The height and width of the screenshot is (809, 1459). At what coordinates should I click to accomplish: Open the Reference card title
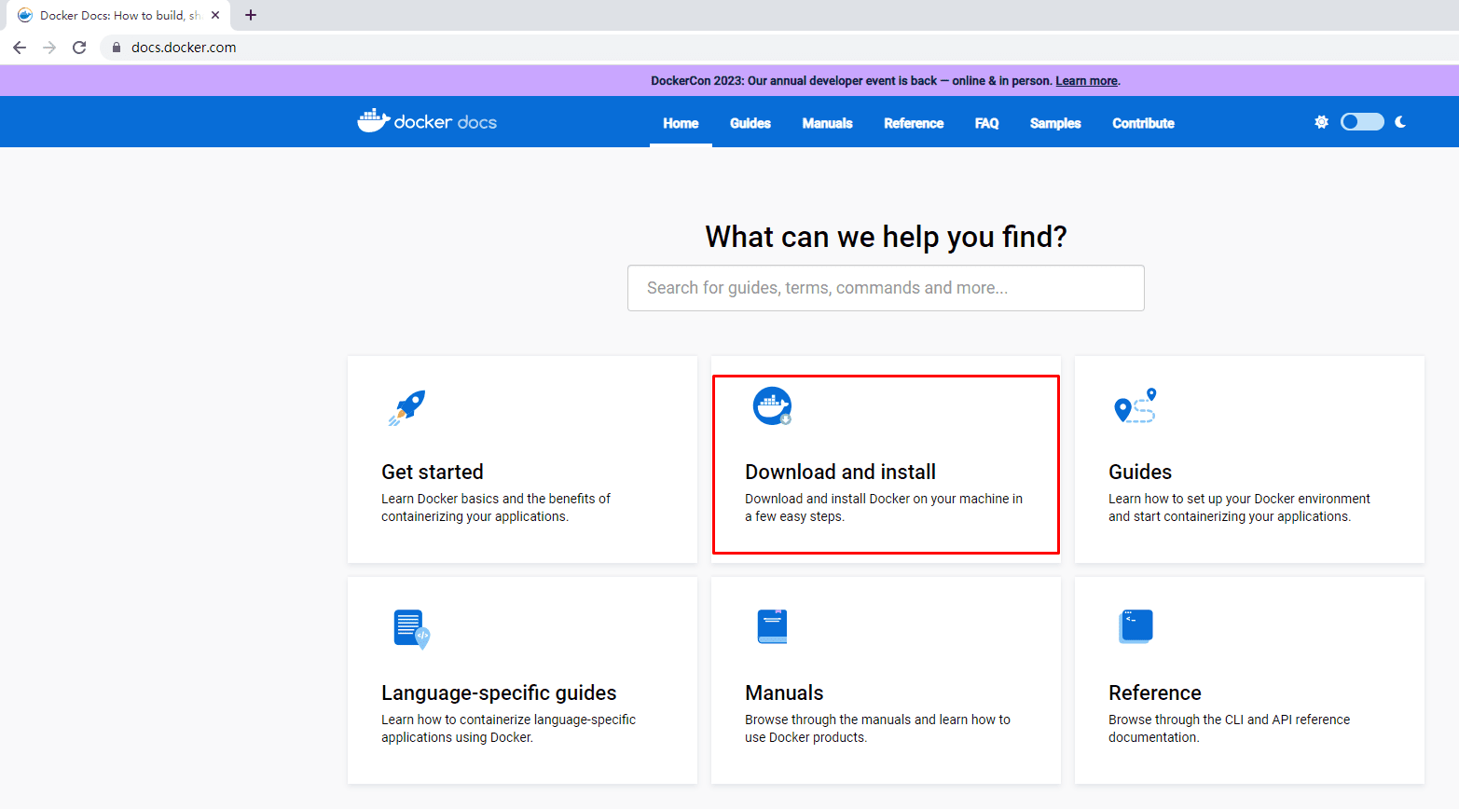1155,692
